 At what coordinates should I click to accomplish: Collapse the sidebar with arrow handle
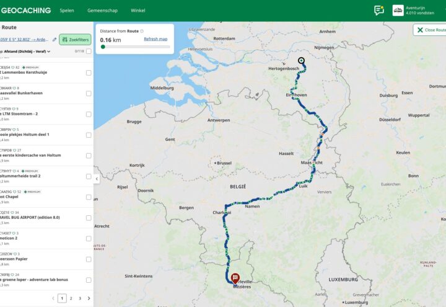(97, 179)
